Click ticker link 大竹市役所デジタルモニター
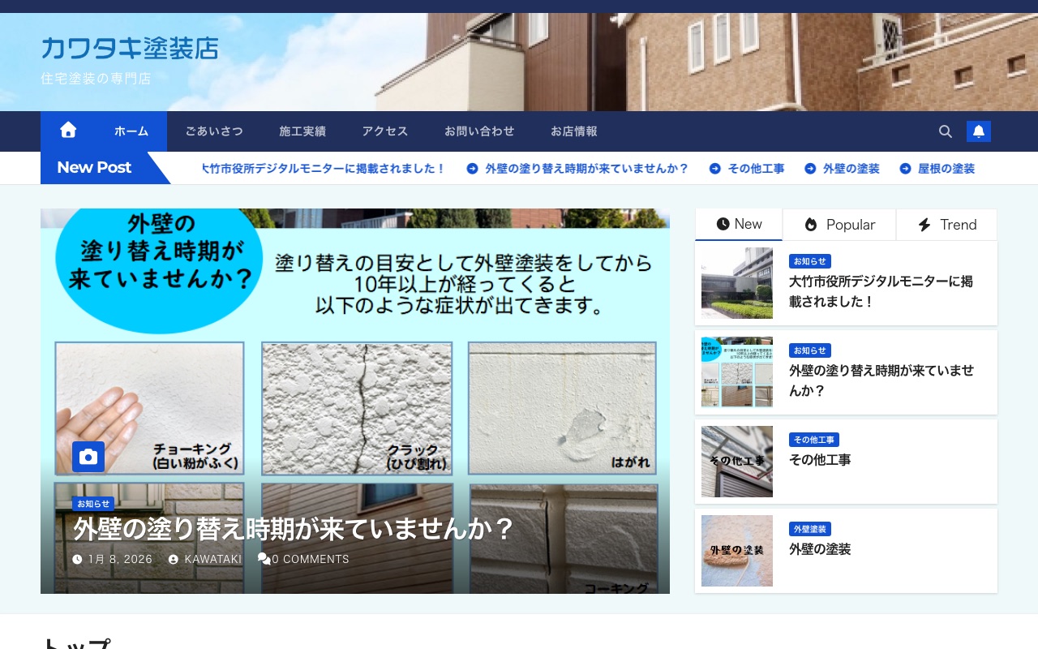 point(324,169)
